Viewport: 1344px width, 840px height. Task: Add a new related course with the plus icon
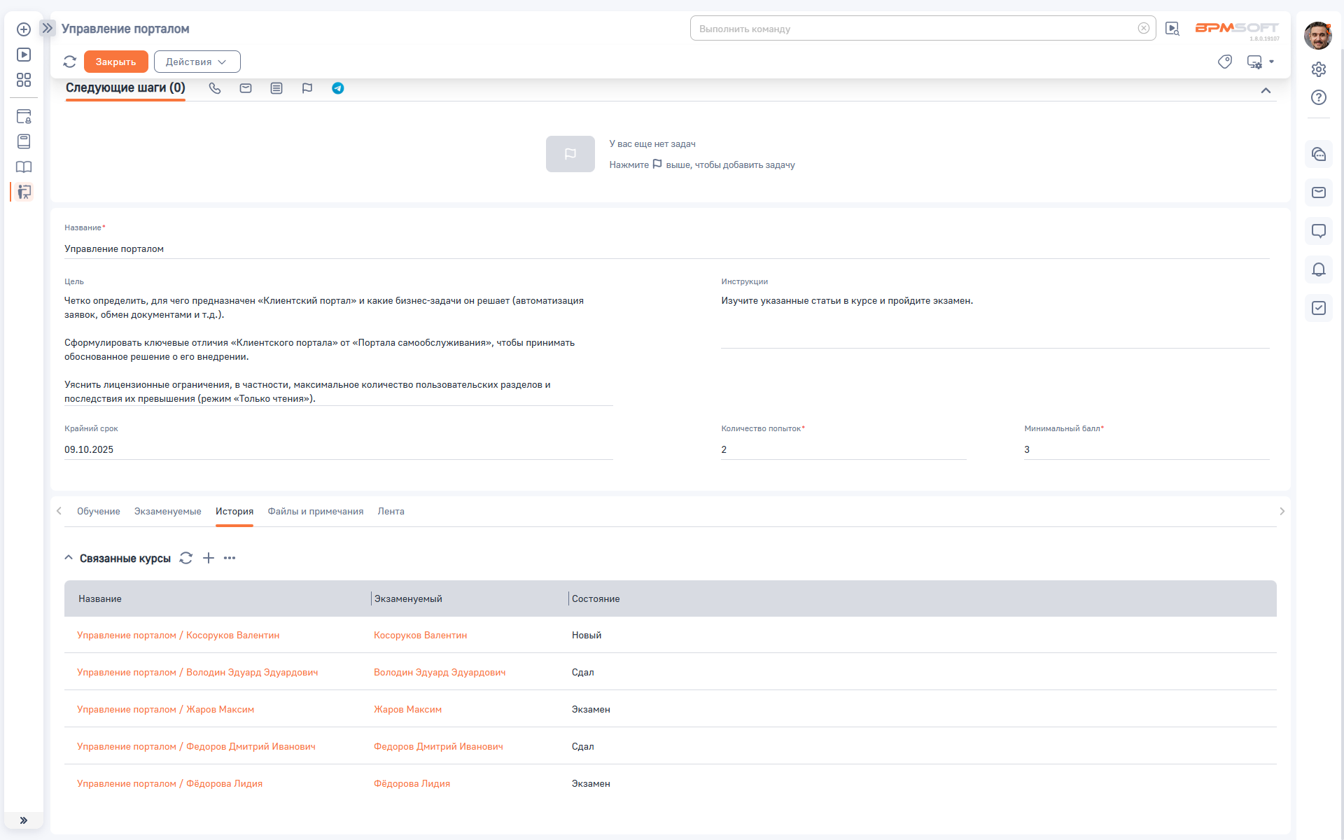pos(209,558)
